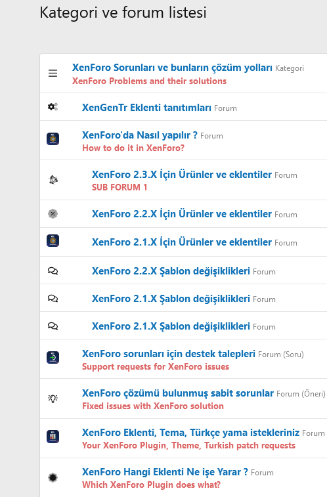327x497 pixels.
Task: Select XenForo 2.3.X İçin Ürünler ve eklentiler
Action: [x=182, y=175]
